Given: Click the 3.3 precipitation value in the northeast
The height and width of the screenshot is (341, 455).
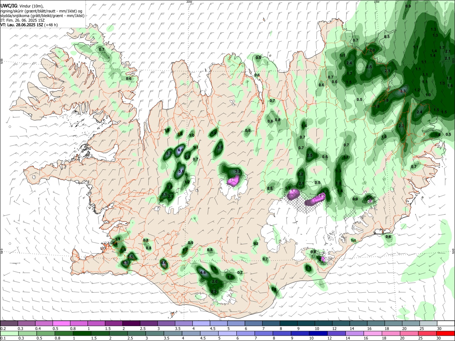Looking at the screenshot, I should (x=403, y=91).
